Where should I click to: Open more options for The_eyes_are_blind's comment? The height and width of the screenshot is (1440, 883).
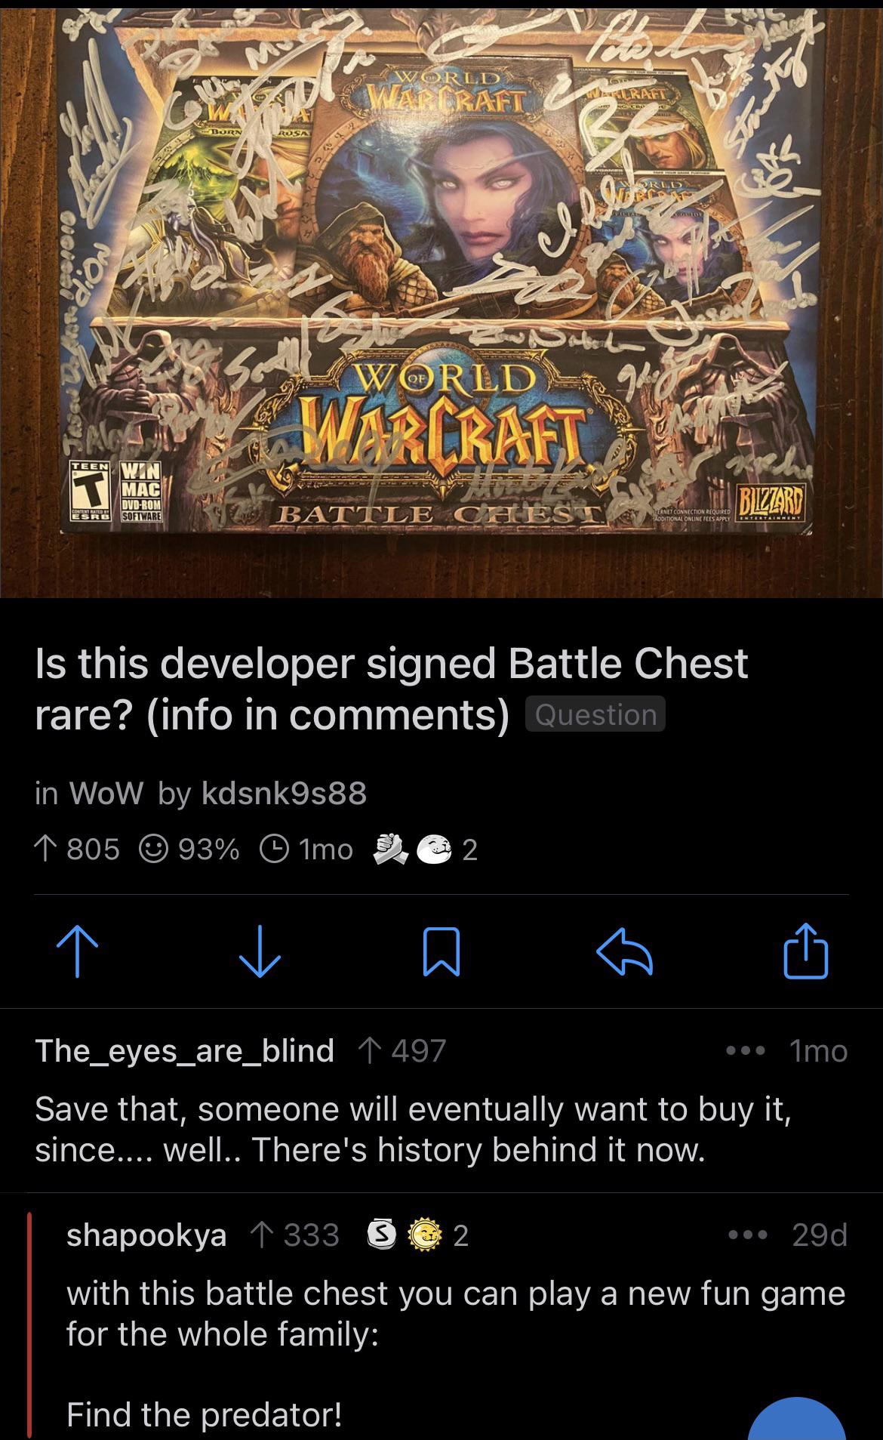746,1050
